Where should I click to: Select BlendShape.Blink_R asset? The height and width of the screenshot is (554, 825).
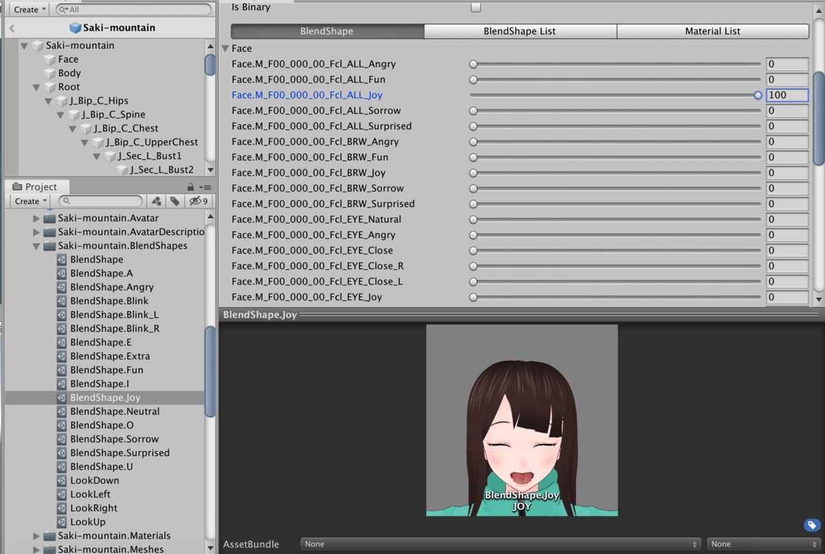click(115, 329)
